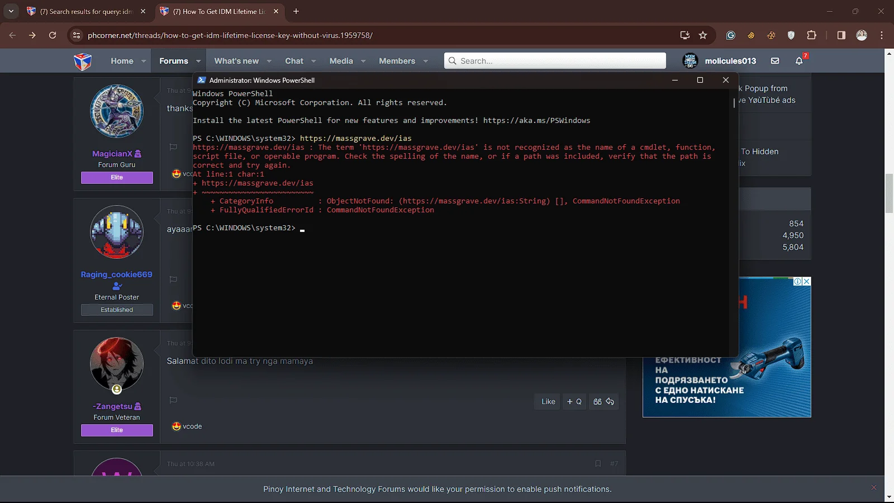
Task: Go back to the previous page
Action: tap(12, 35)
